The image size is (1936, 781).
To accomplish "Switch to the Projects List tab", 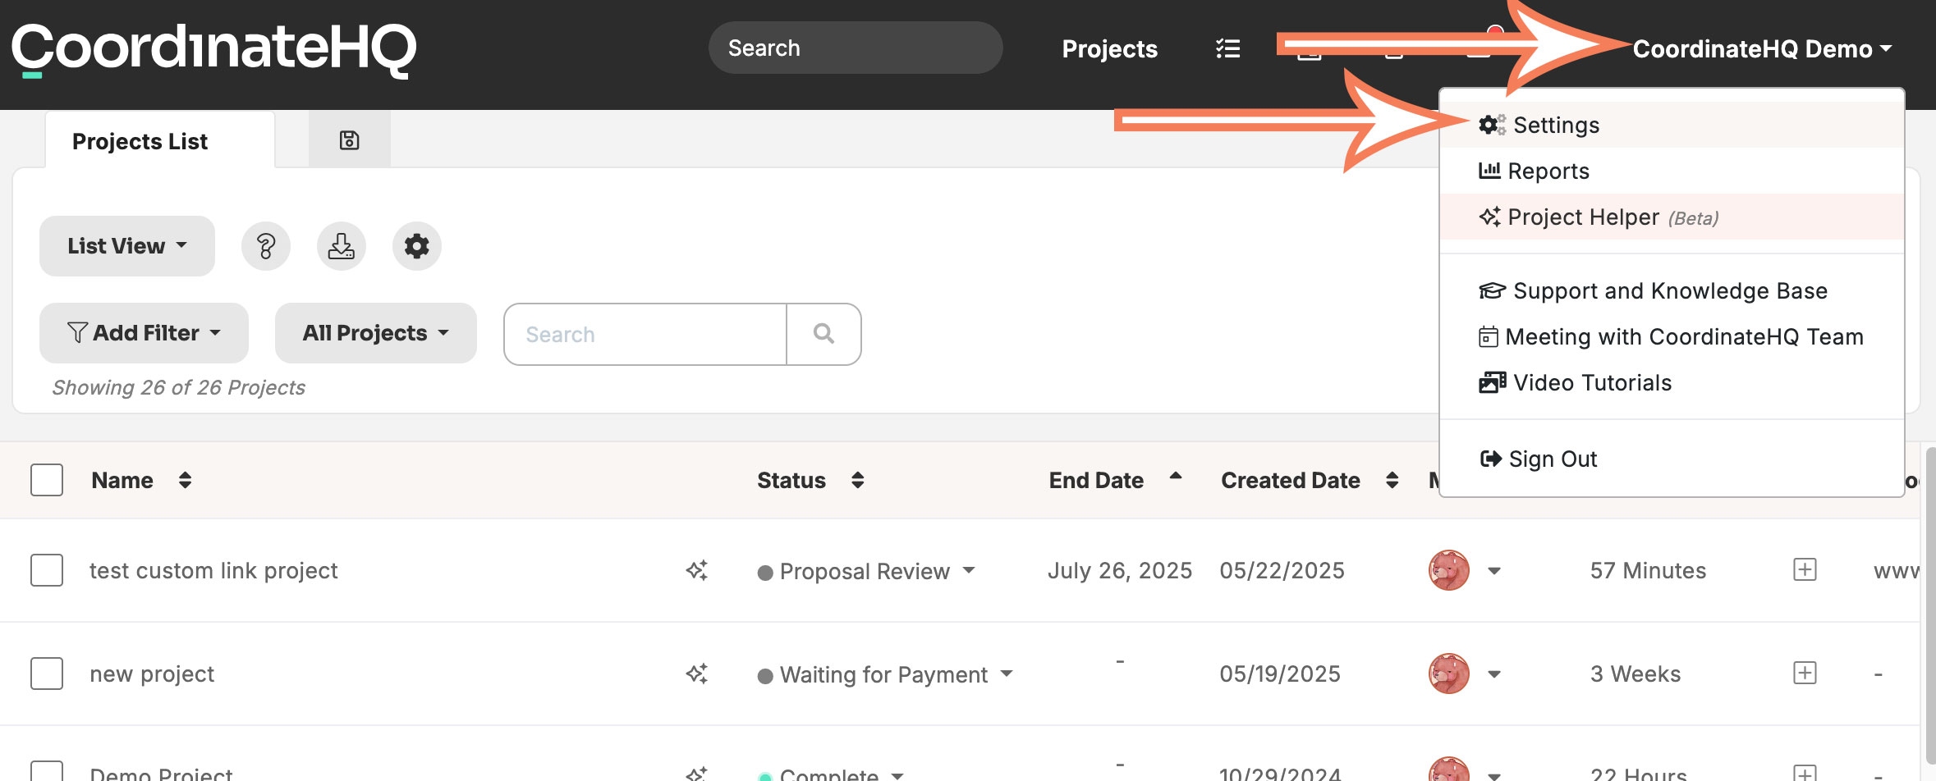I will click(160, 140).
